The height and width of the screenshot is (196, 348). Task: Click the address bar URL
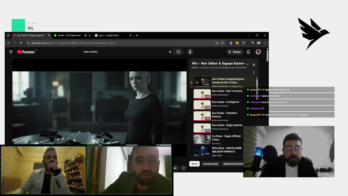[x=74, y=43]
